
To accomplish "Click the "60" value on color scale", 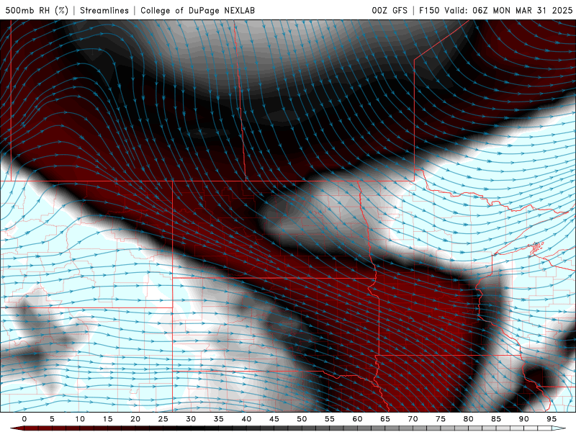I will coord(357,419).
